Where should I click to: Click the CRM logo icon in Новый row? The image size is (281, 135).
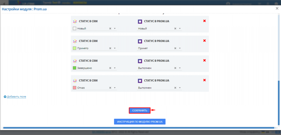click(x=75, y=21)
